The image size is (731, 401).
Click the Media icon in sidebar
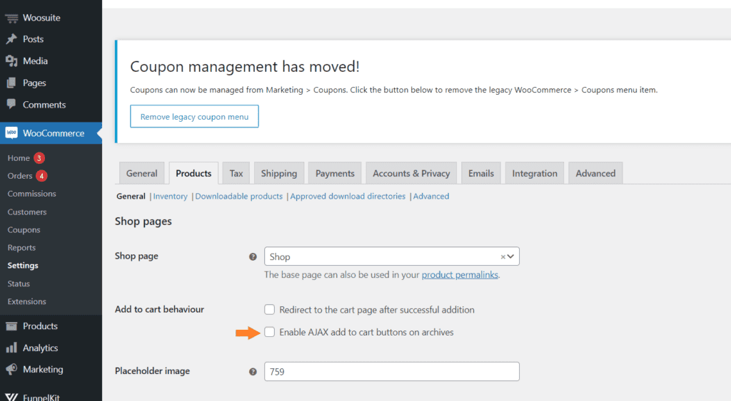coord(11,61)
